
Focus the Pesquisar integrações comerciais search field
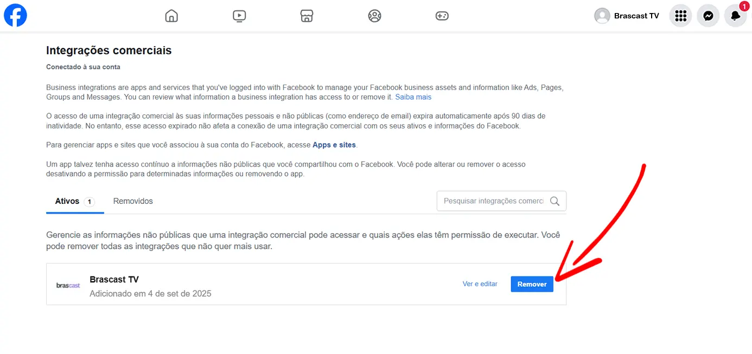click(x=493, y=201)
